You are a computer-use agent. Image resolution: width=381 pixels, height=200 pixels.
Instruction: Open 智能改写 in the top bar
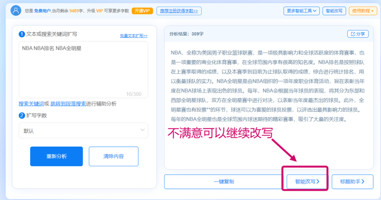[334, 11]
